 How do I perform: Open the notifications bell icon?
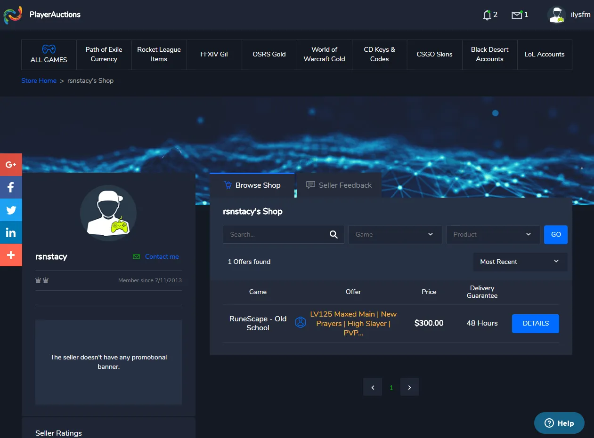tap(487, 15)
